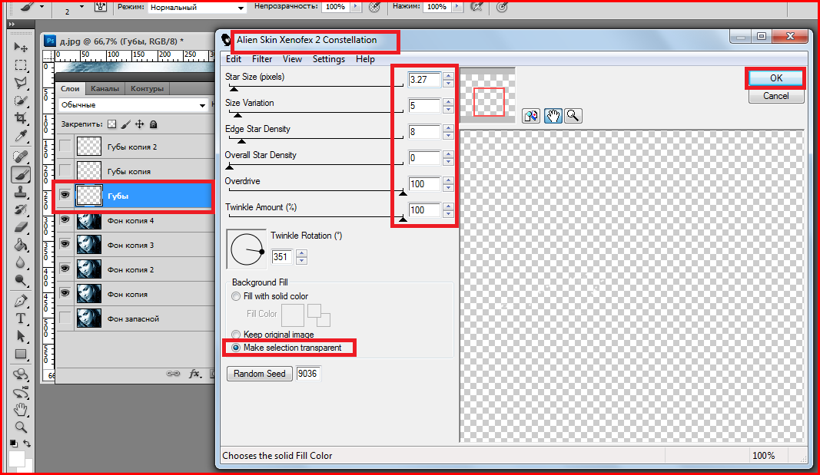Select the History Brush tool

pyautogui.click(x=21, y=209)
